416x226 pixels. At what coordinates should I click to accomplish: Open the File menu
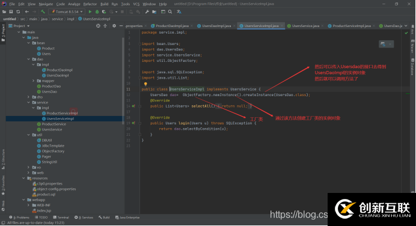tap(12, 4)
